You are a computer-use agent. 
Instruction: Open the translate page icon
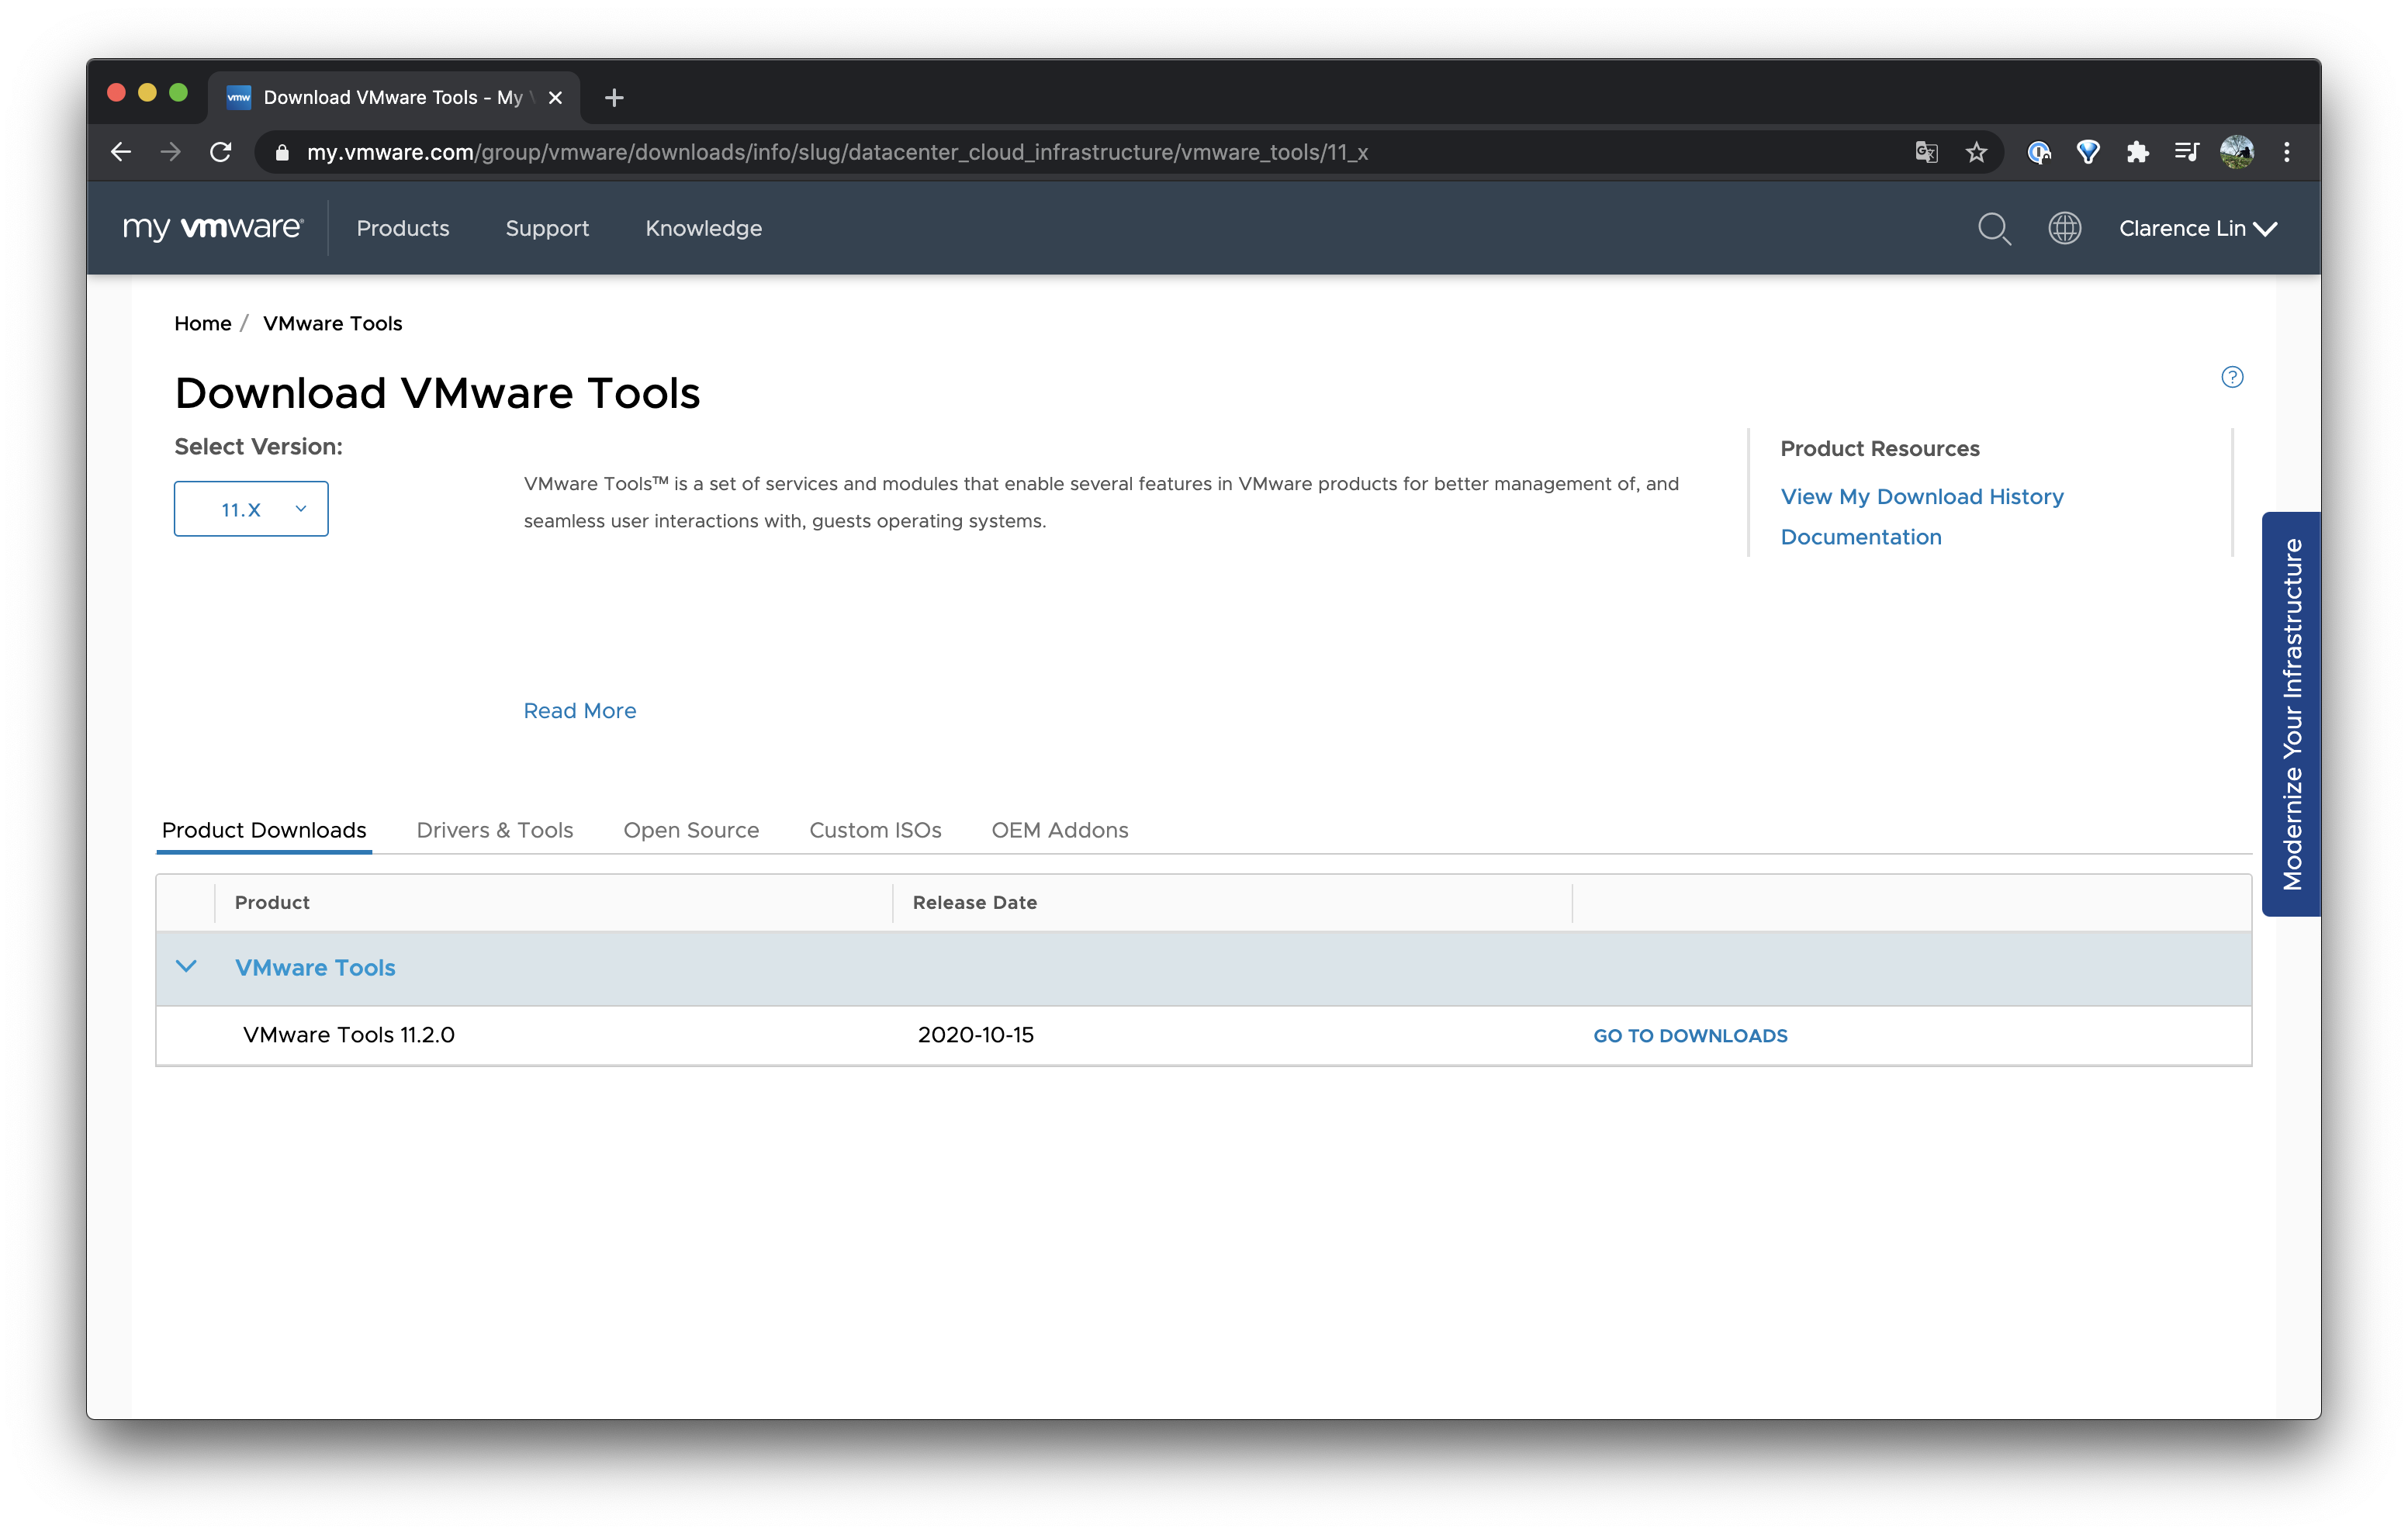point(1926,152)
